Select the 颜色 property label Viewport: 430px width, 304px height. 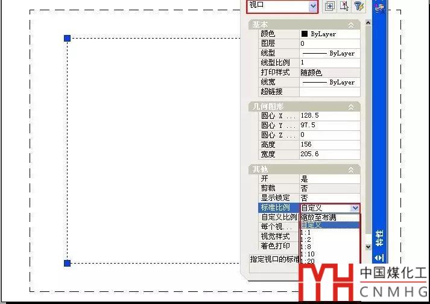[279, 34]
